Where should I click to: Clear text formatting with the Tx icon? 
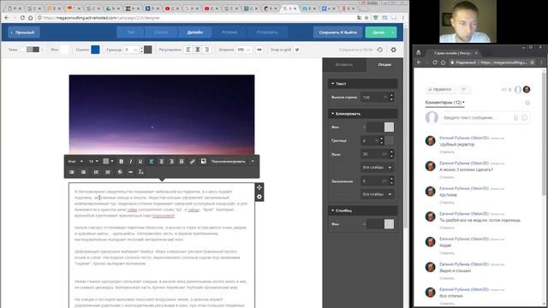(140, 172)
